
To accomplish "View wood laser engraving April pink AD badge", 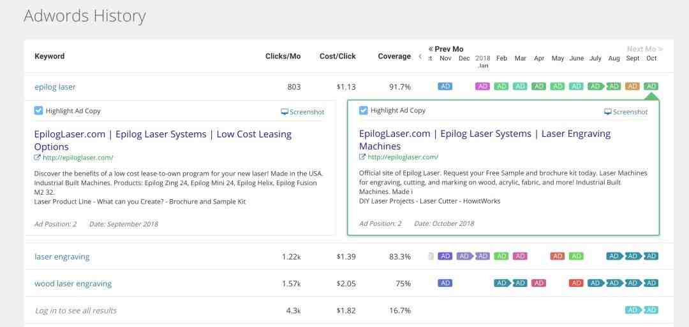I will 538,283.
